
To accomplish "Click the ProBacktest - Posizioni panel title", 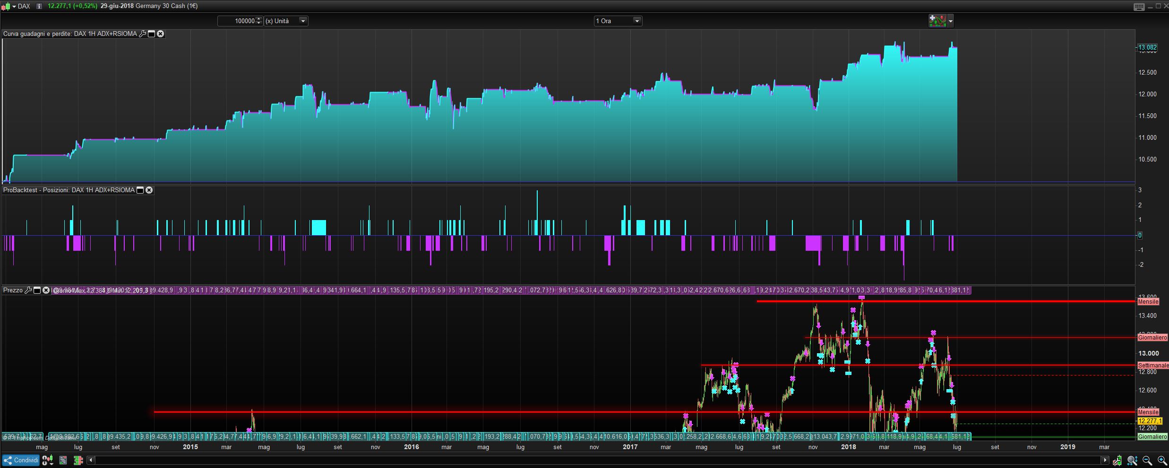I will pyautogui.click(x=69, y=190).
